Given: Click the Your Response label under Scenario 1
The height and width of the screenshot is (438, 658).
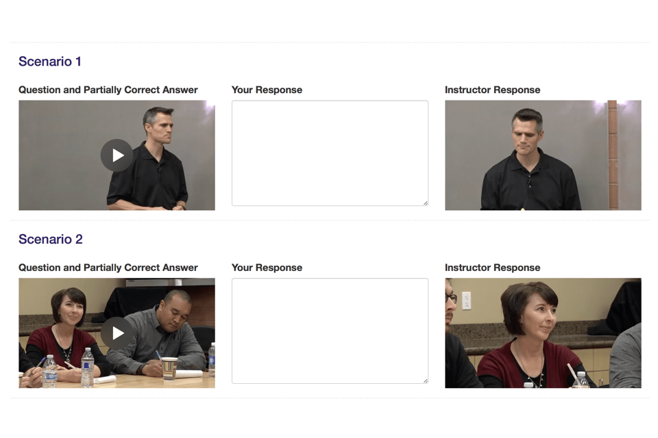Looking at the screenshot, I should 267,90.
